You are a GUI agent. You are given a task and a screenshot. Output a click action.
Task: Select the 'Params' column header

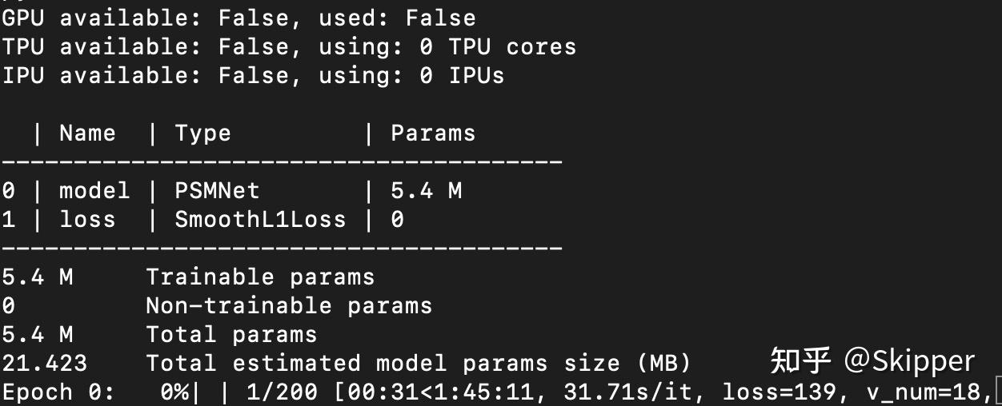click(433, 133)
